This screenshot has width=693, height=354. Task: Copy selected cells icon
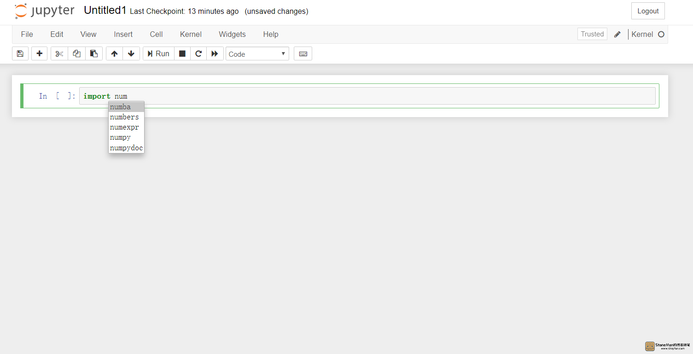tap(76, 53)
